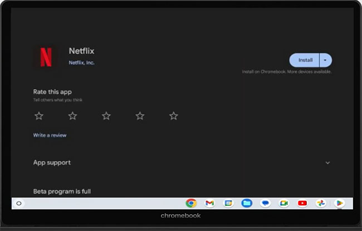Image resolution: width=362 pixels, height=231 pixels.
Task: Rate the app one star
Action: (x=39, y=116)
